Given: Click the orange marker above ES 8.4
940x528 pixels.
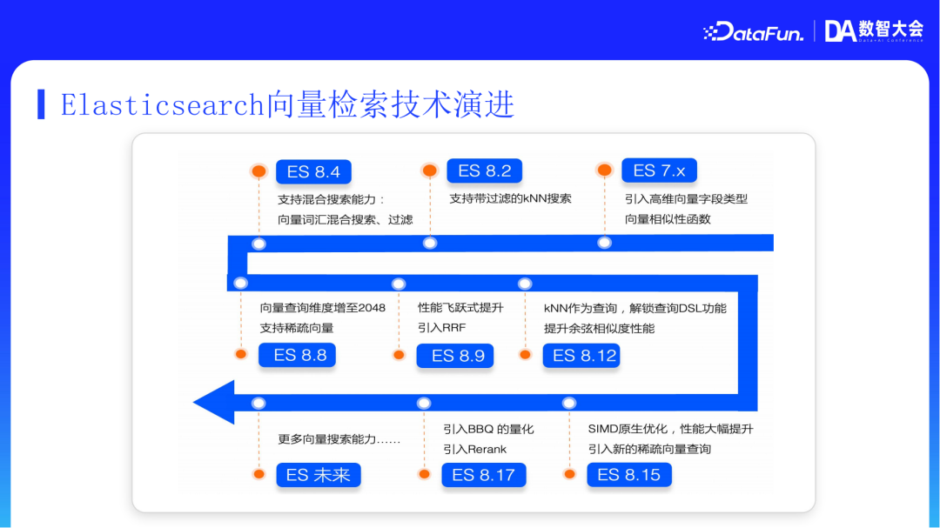Looking at the screenshot, I should (258, 171).
